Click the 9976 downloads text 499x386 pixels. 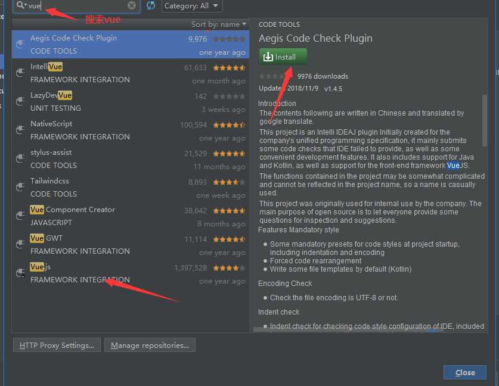(323, 76)
